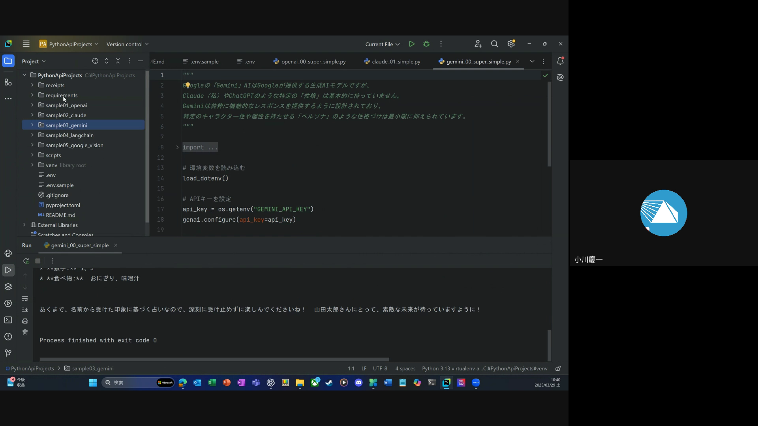Open the Terminal tool window
Screen dimensions: 758x426
(x=8, y=320)
